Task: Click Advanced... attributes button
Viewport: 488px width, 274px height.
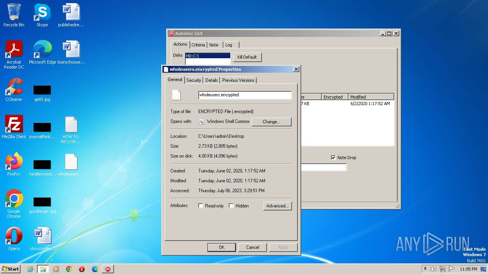Action: click(278, 206)
